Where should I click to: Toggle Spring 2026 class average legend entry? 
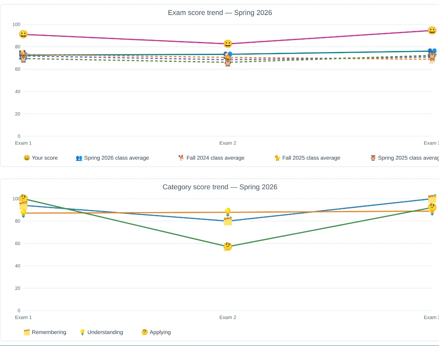click(x=112, y=158)
